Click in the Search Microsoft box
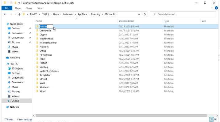220x122 pixels. (x=183, y=14)
